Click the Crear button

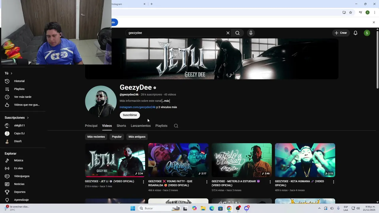point(341,33)
